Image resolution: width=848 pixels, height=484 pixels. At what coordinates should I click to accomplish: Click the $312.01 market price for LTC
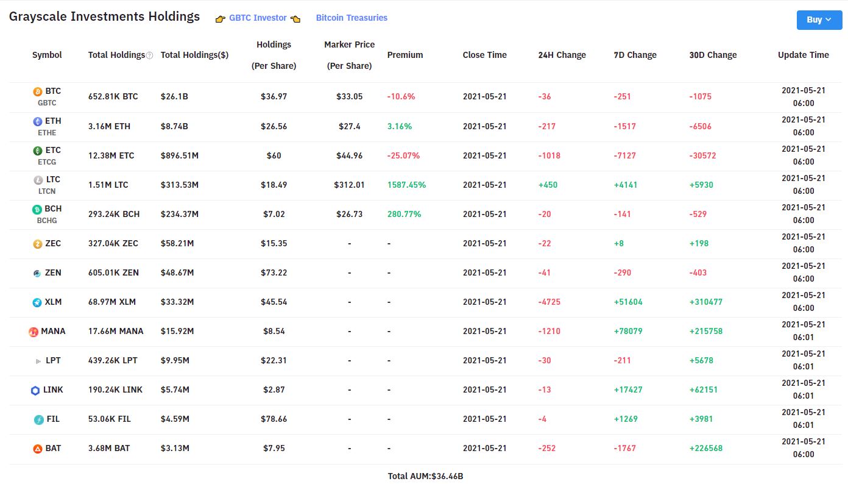(350, 185)
